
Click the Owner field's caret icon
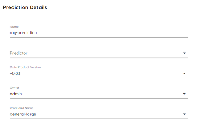coord(184,94)
